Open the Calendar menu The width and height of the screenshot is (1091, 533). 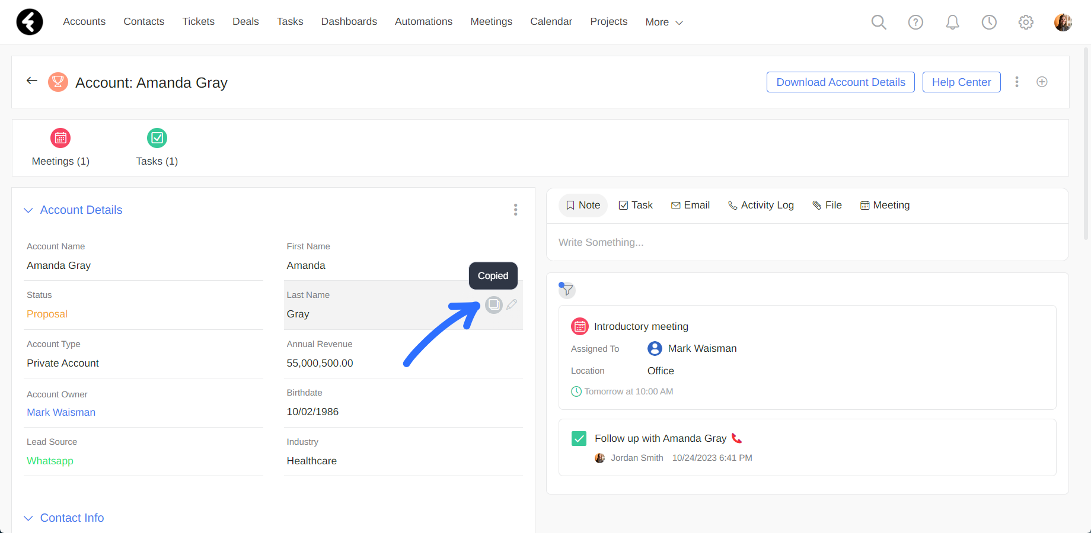point(551,21)
